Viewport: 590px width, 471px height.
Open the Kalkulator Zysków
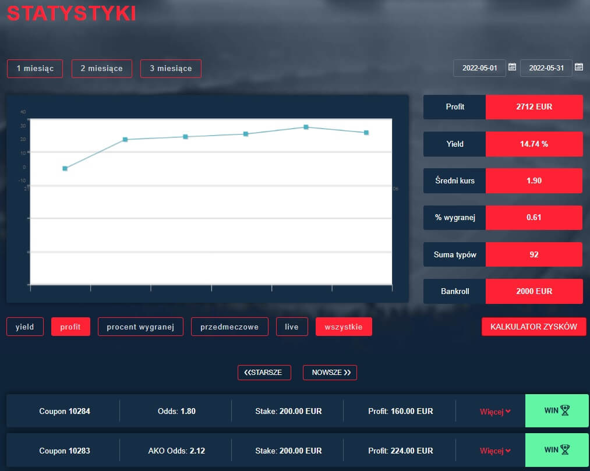pyautogui.click(x=534, y=327)
